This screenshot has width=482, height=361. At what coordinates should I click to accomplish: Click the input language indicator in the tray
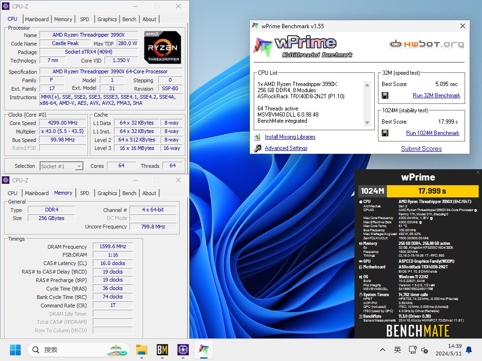coord(397,350)
